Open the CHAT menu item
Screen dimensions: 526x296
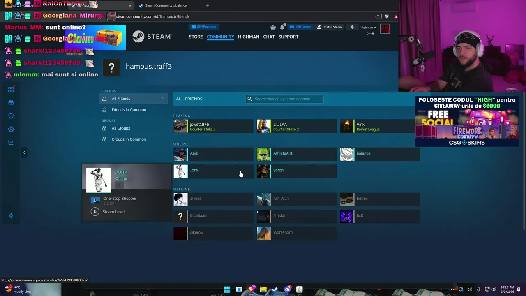pyautogui.click(x=269, y=37)
